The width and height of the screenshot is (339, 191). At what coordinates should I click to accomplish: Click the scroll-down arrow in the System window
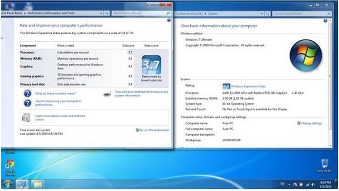(x=330, y=146)
